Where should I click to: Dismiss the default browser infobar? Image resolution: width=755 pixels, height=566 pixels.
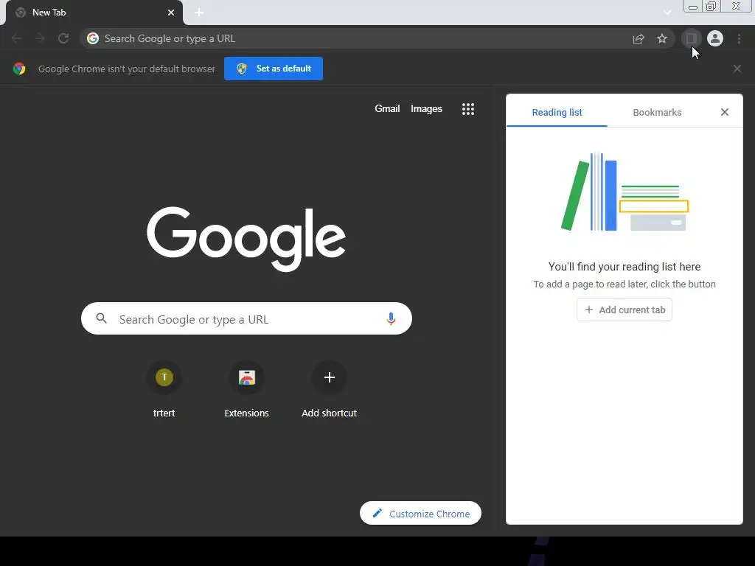pyautogui.click(x=737, y=69)
